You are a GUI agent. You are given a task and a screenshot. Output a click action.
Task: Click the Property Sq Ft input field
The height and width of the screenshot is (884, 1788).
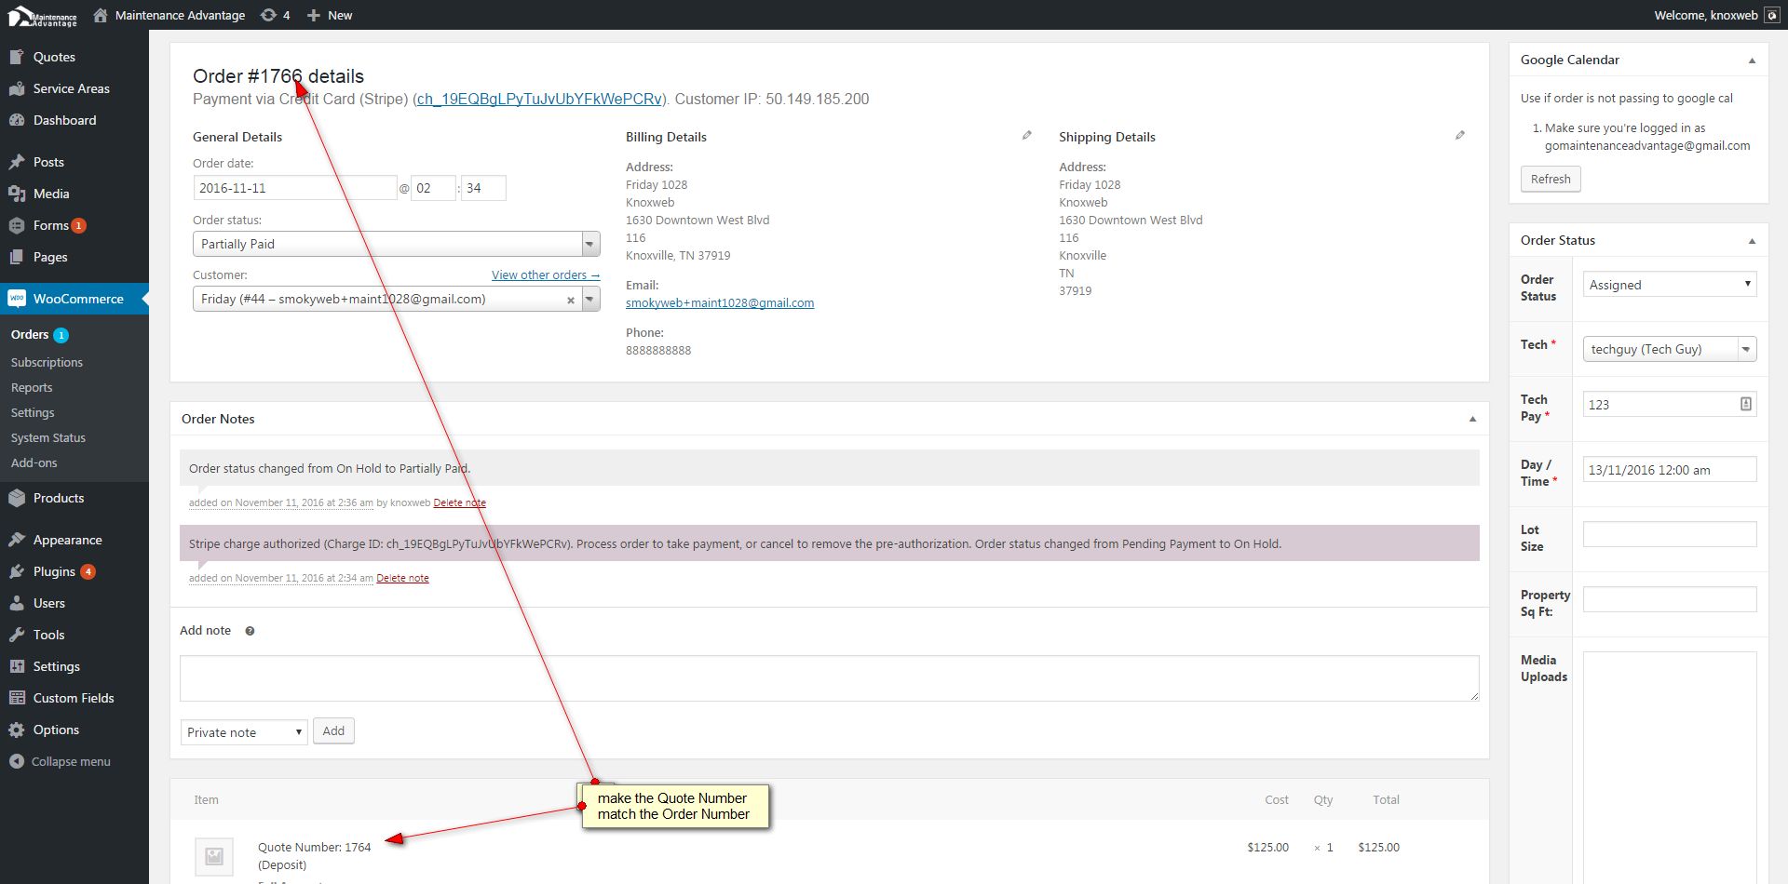point(1670,599)
